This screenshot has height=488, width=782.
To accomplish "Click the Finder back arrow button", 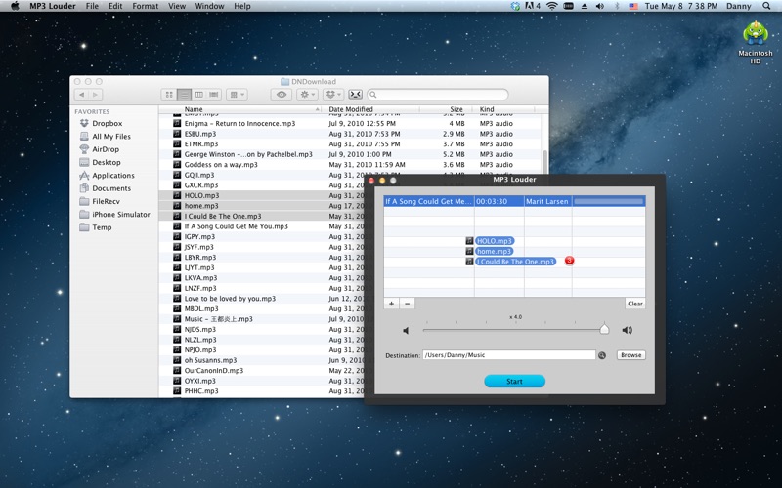I will [82, 94].
